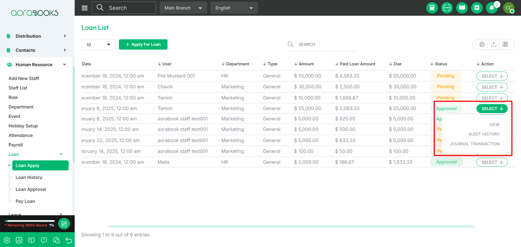Click the horizontal scrollbar under the table

[291, 226]
